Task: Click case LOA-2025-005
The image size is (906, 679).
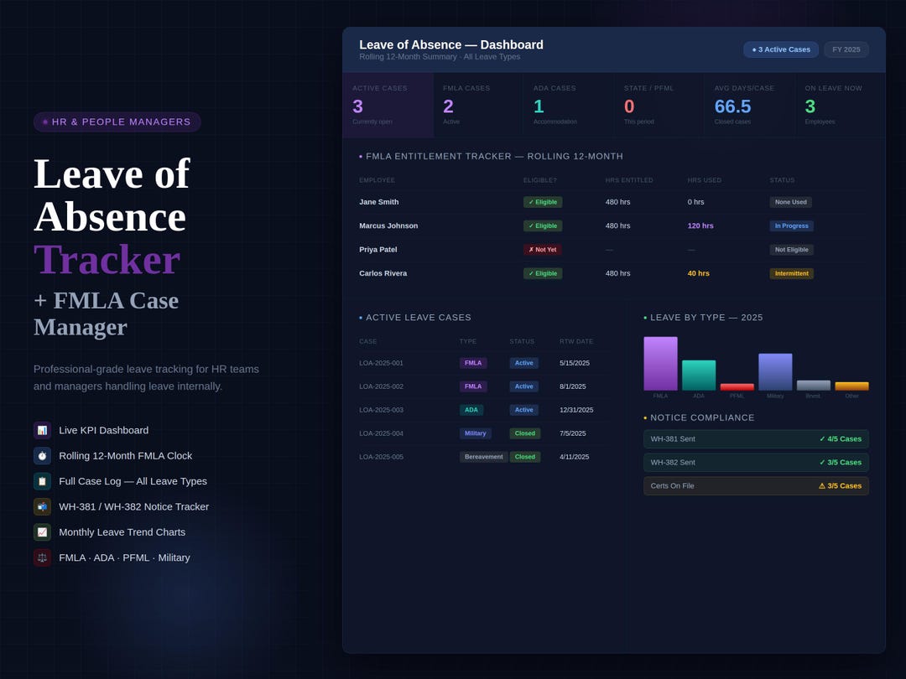Action: tap(381, 457)
